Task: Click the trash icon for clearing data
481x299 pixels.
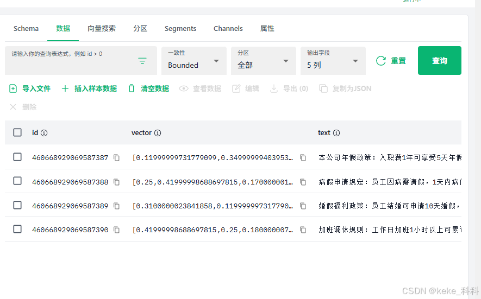Action: (x=132, y=88)
